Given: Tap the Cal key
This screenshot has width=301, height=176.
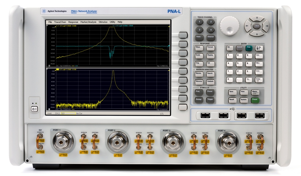Looking at the screenshot, I should pos(210,64).
